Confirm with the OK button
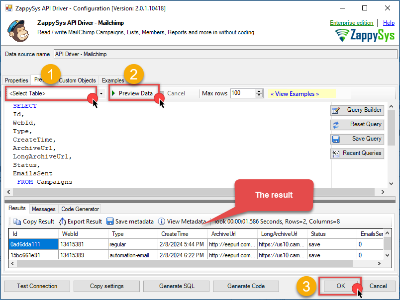400x300 pixels. pyautogui.click(x=341, y=286)
